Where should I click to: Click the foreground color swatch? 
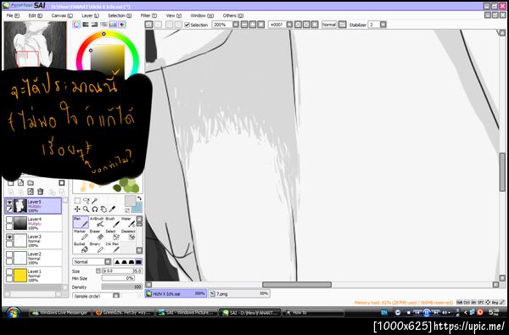(130, 201)
